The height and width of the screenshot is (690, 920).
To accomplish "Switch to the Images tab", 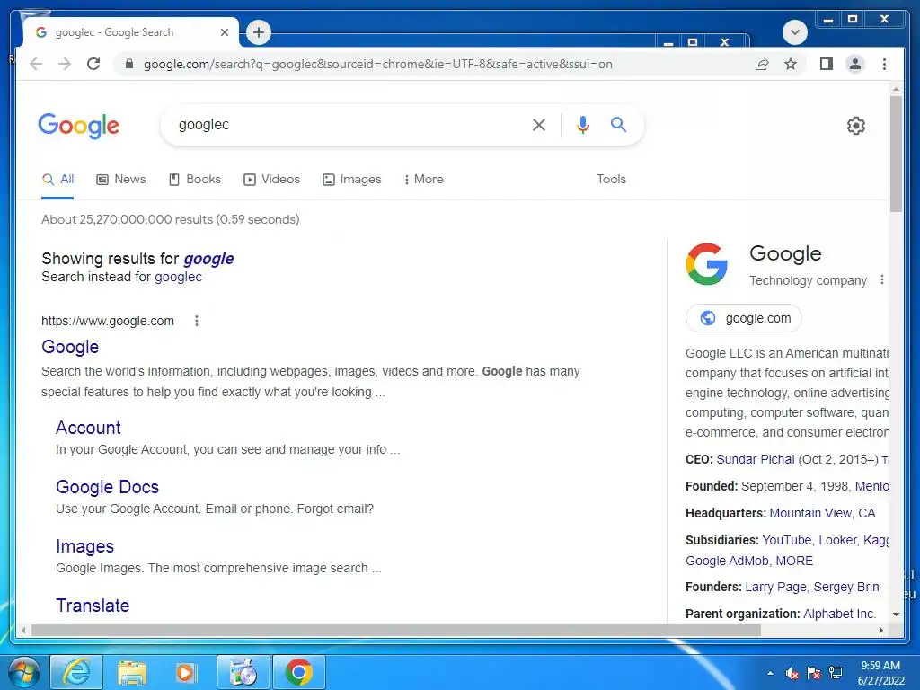I will [x=352, y=180].
